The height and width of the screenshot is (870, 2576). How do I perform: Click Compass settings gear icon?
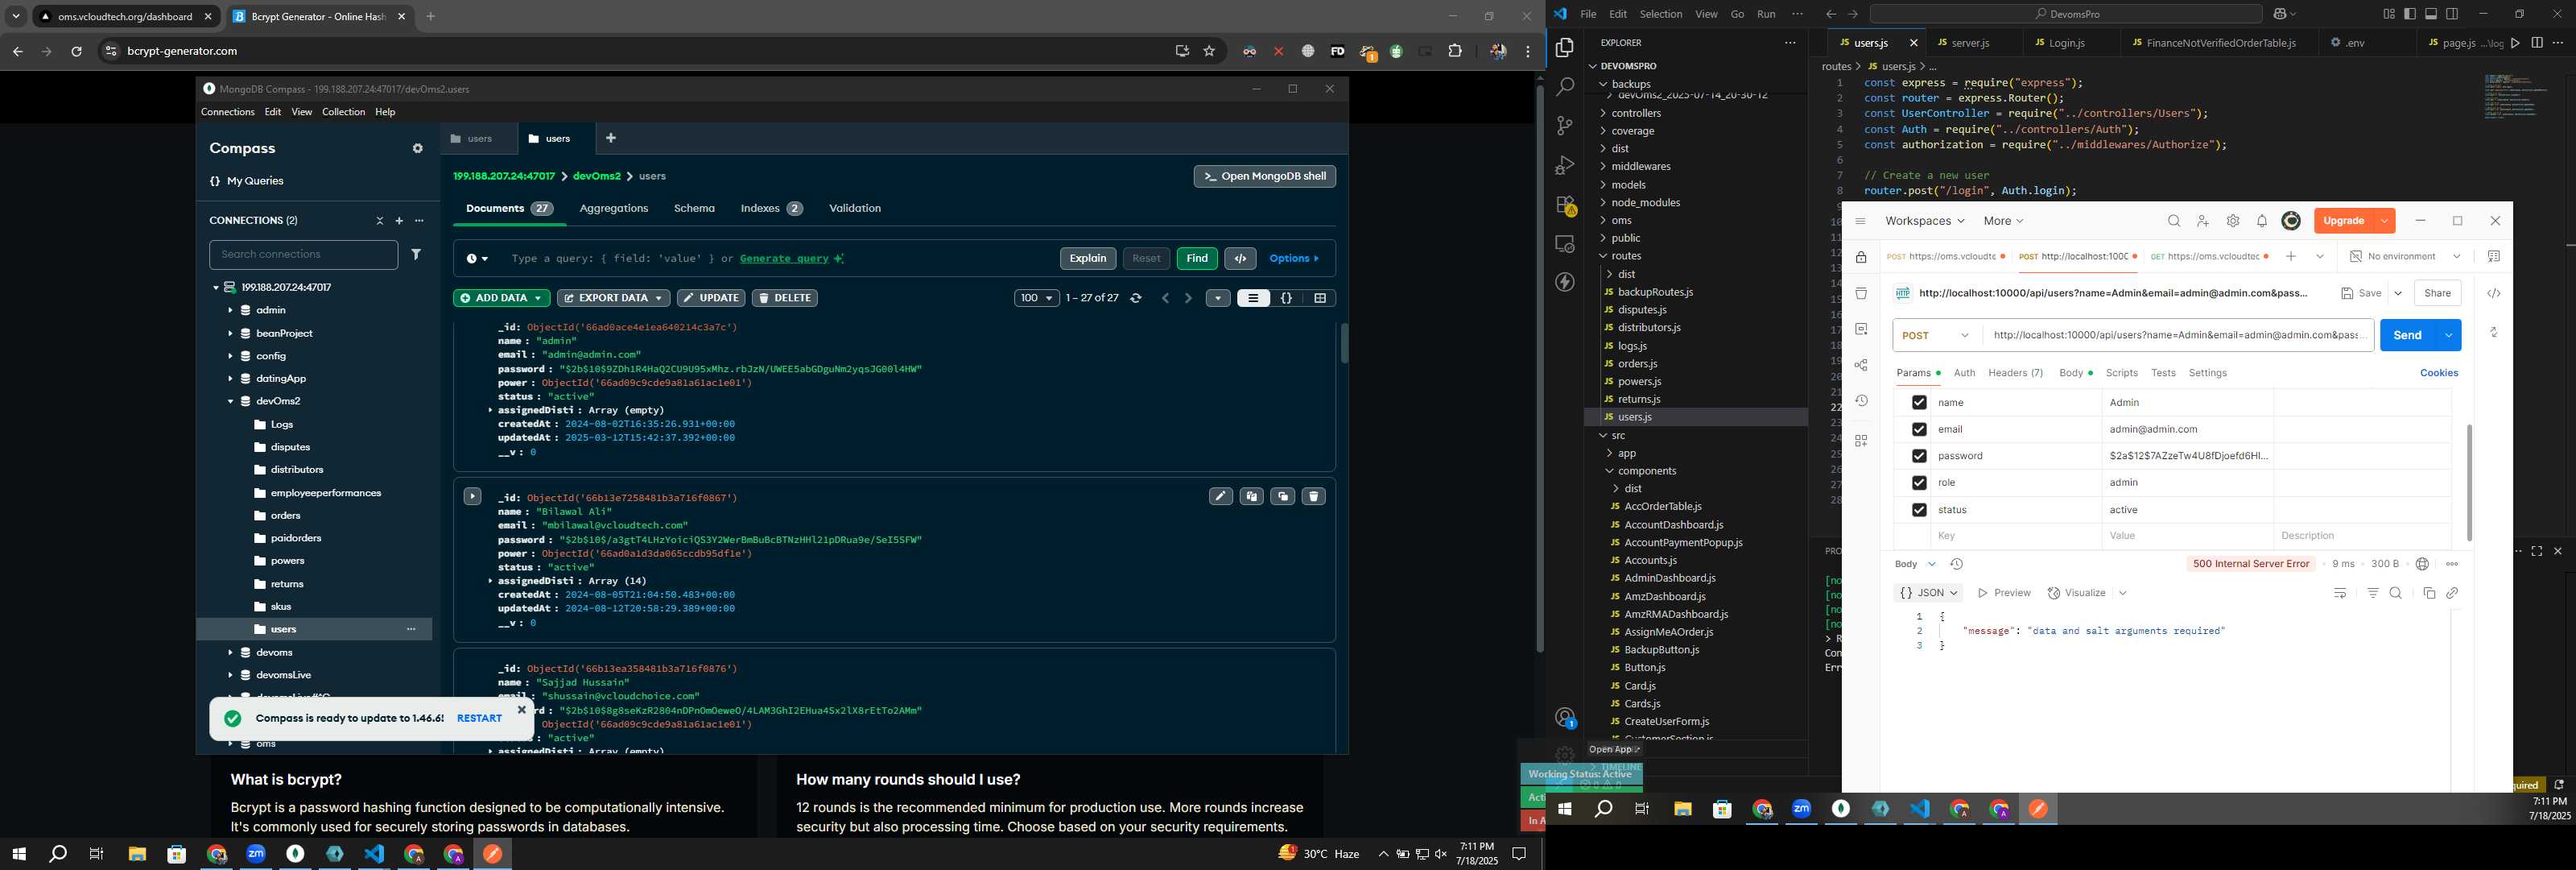click(418, 148)
